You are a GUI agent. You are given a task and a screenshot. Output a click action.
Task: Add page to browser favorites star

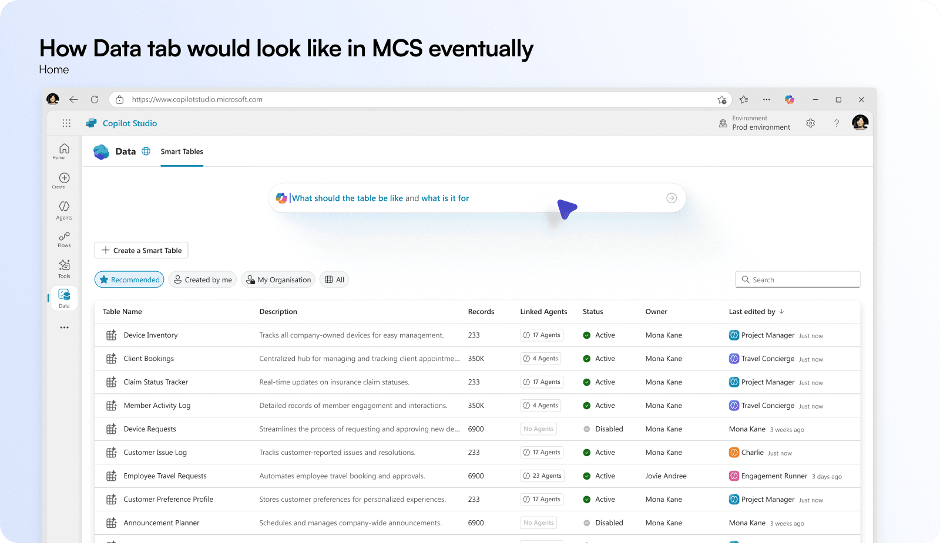721,100
